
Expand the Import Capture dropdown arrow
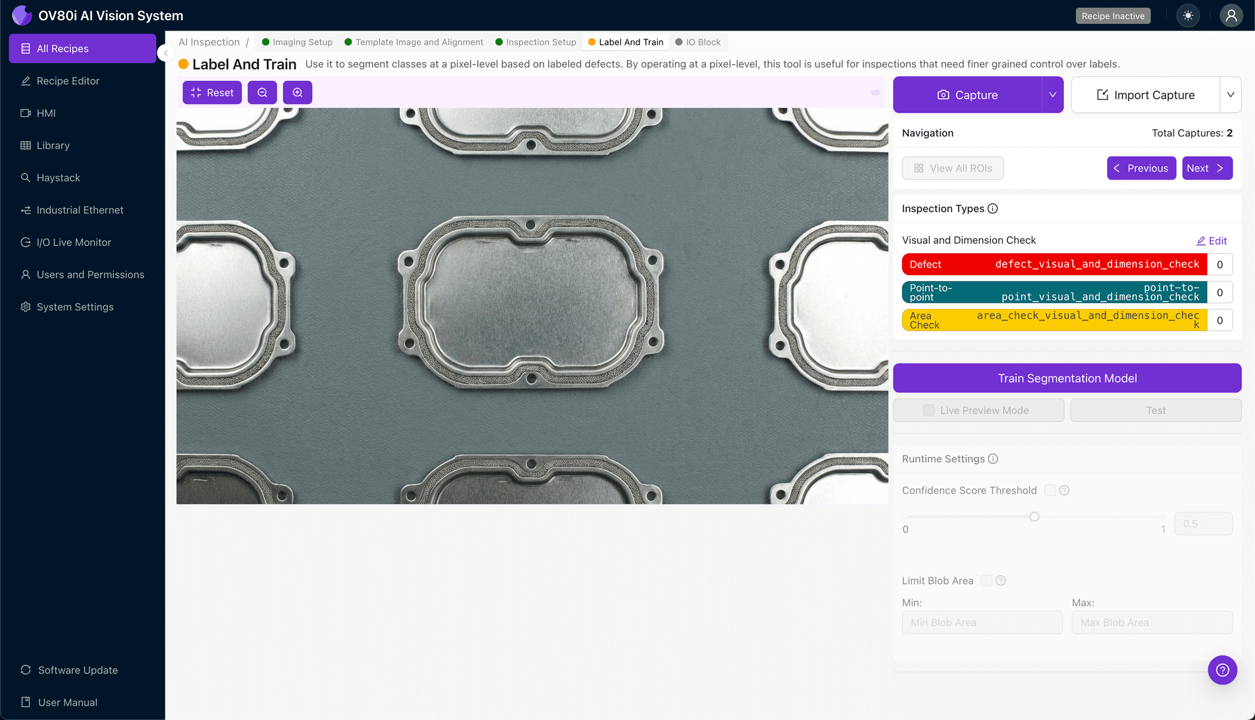1230,95
